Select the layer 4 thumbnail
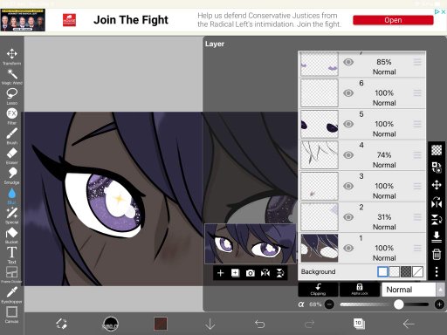Screen dimensions: 447x335 320,155
